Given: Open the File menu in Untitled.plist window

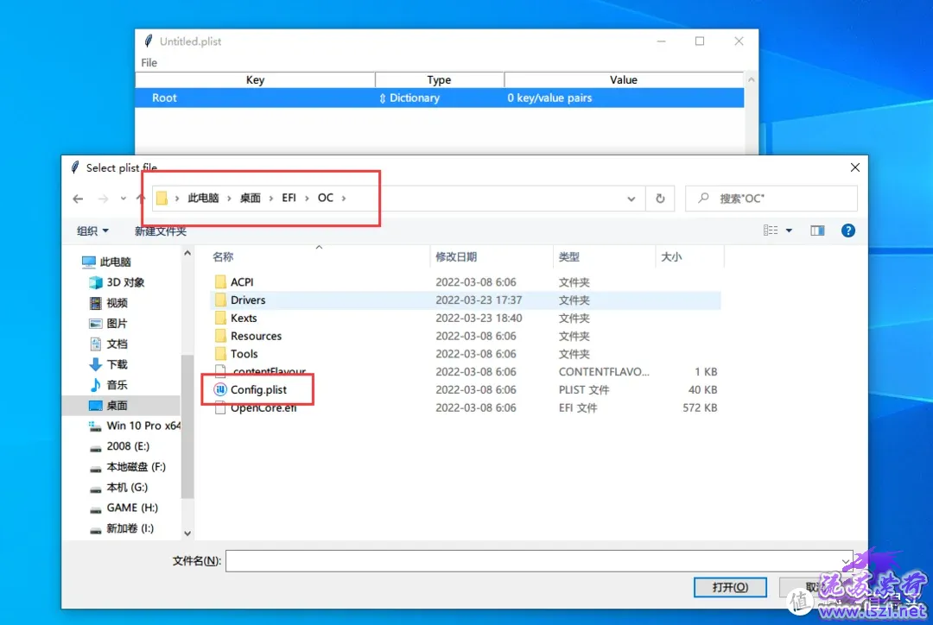Looking at the screenshot, I should point(149,62).
